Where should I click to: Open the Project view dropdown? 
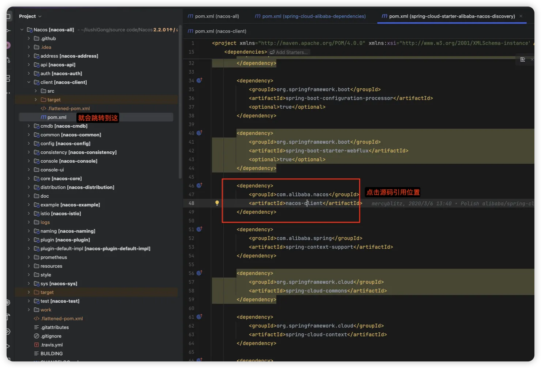pos(30,16)
